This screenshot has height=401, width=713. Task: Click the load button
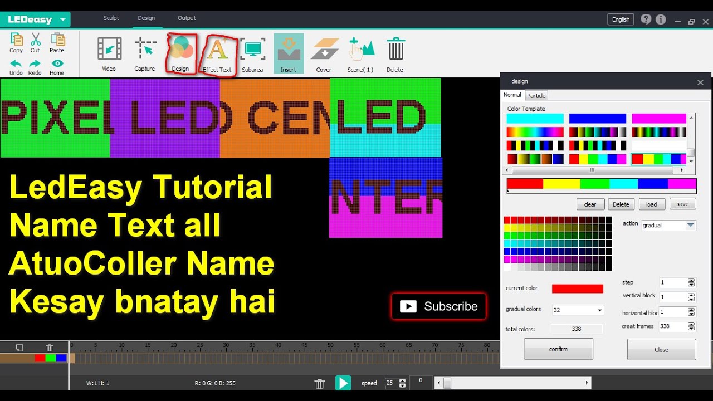652,204
